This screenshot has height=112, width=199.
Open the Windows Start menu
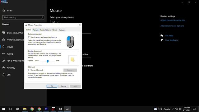point(3,109)
